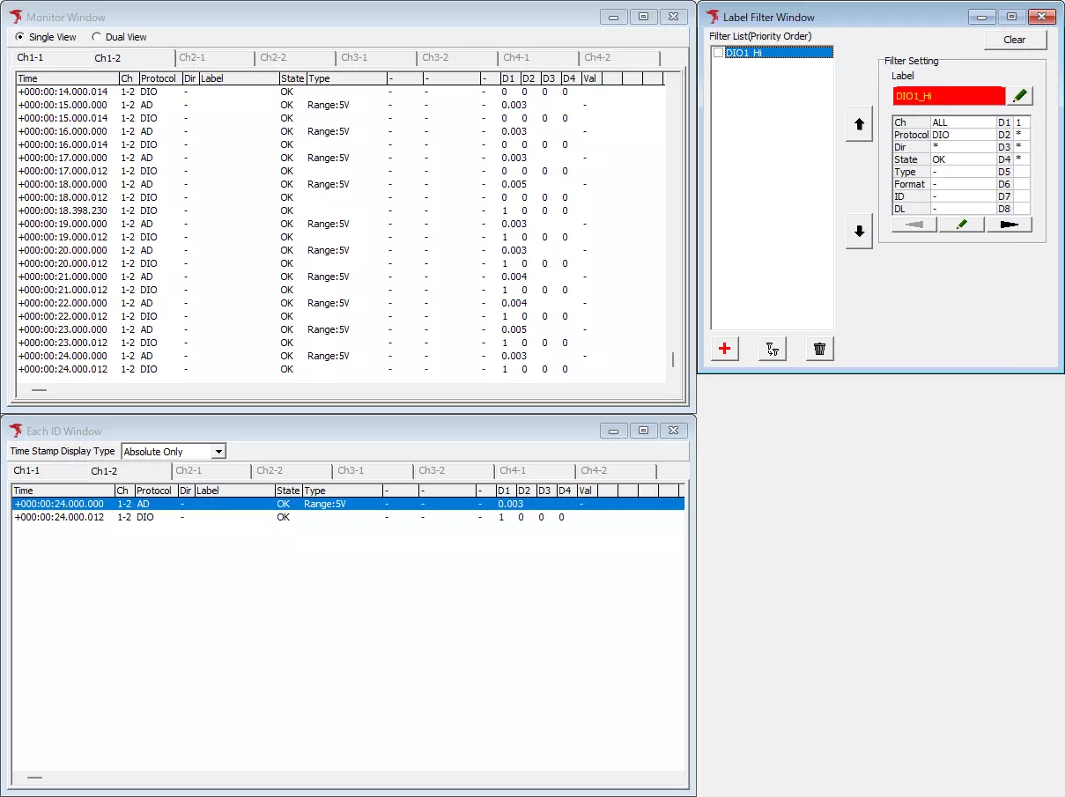
Task: Edit label using pencil icon beside DIO1_Hi
Action: (1019, 96)
